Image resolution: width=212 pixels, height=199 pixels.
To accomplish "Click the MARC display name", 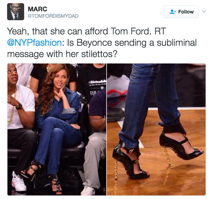I will 37,9.
